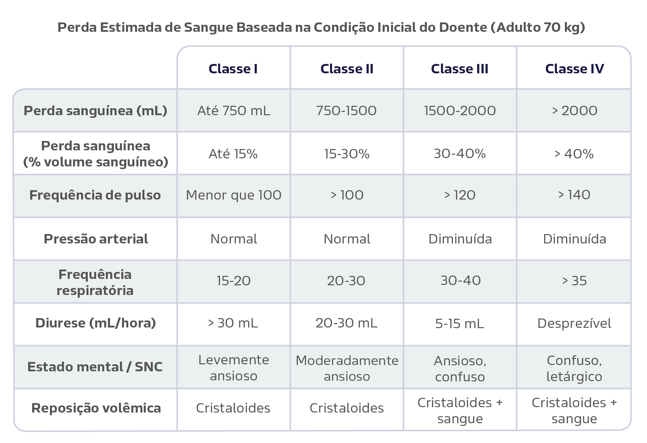Click the Menor que 100 pulse cell

coord(234,195)
